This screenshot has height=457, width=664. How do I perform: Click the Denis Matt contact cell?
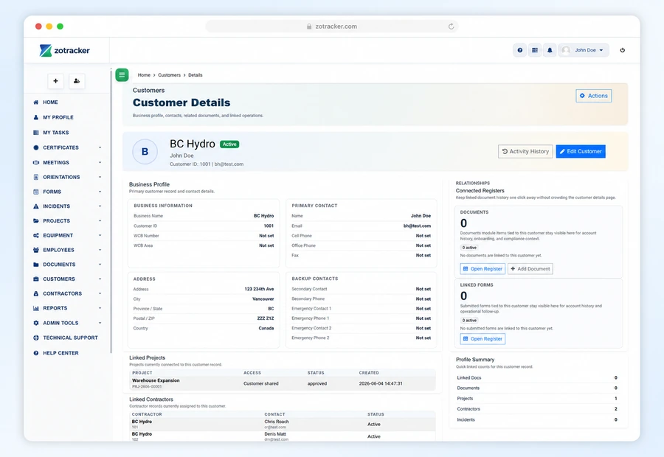pyautogui.click(x=276, y=436)
